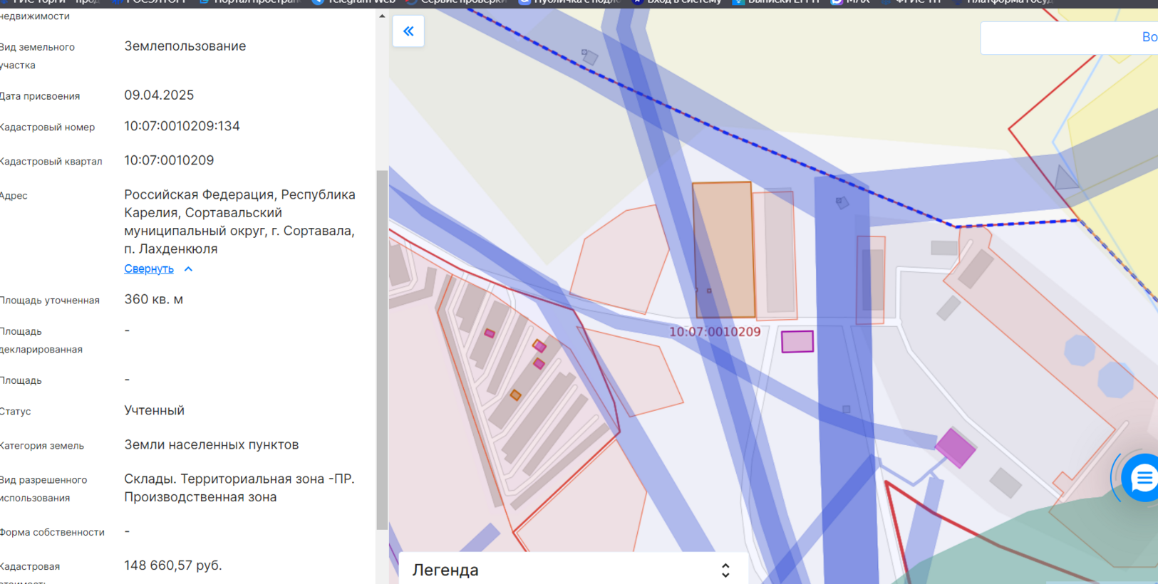Click the Свернуть link
Screen dimensions: 1158x584
click(149, 269)
